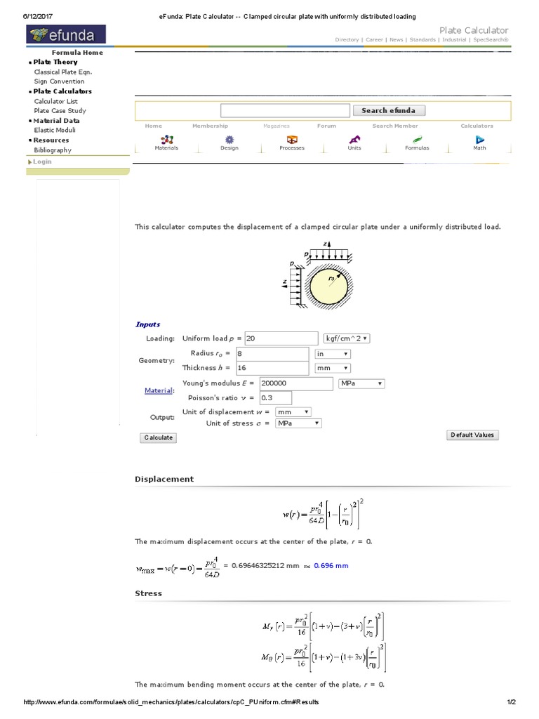Viewport: 539px width, 719px height.
Task: Click the Young's modulus E input field
Action: pyautogui.click(x=296, y=384)
